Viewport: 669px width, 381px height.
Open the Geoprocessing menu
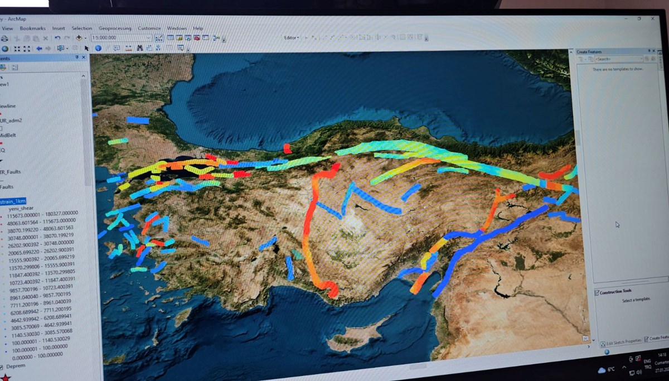pyautogui.click(x=115, y=28)
